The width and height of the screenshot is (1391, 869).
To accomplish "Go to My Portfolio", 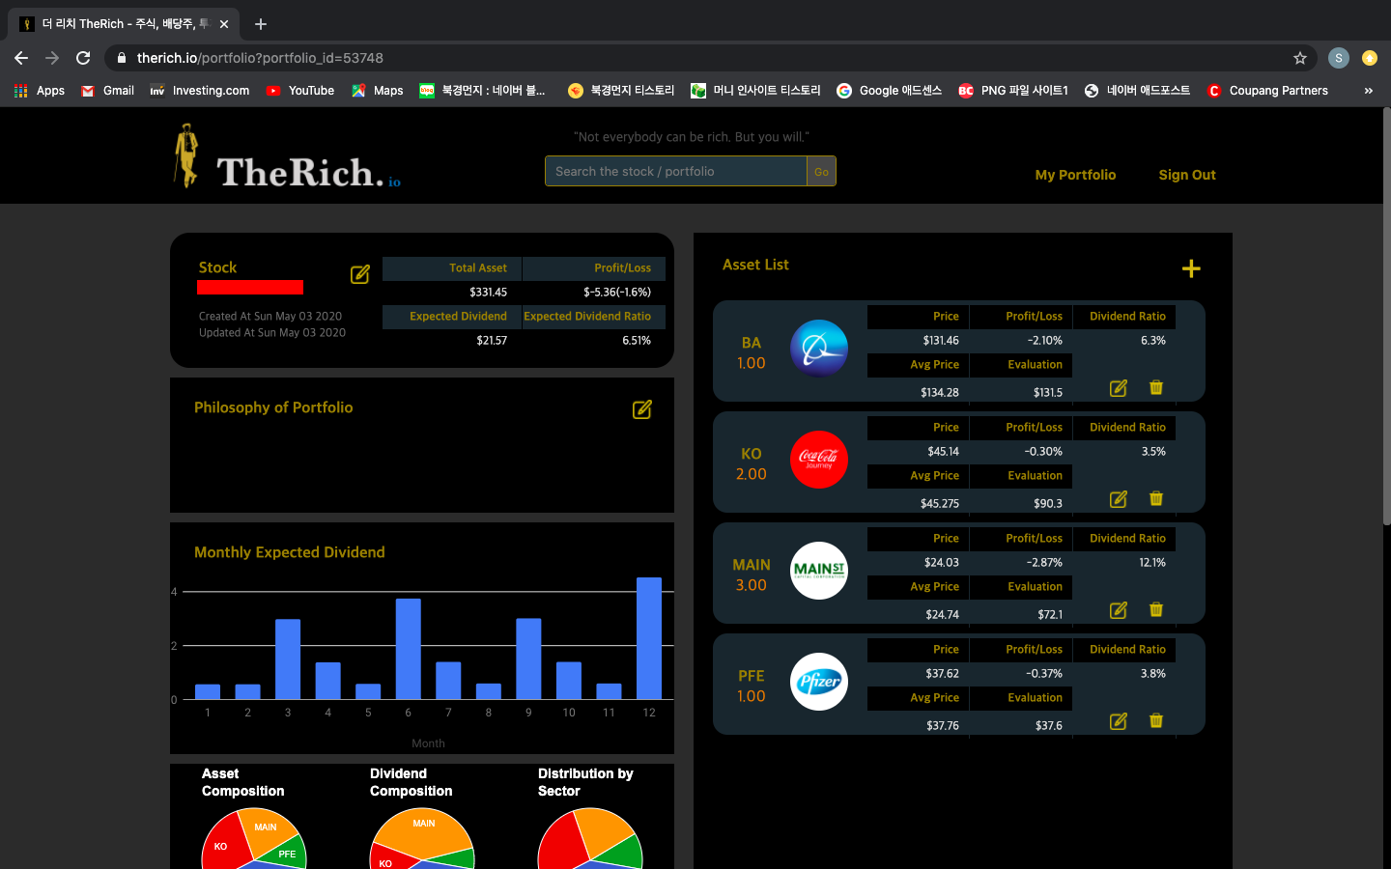I will (1075, 175).
